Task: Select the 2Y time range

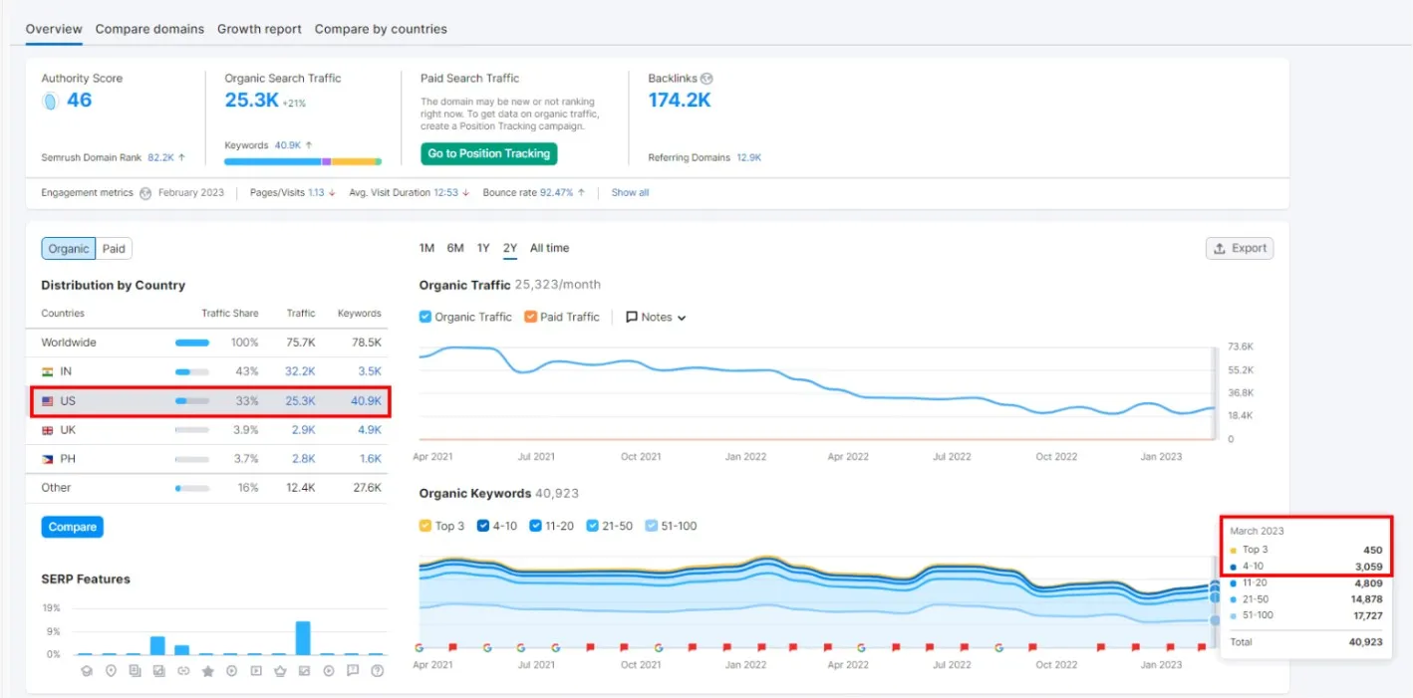Action: pos(510,248)
